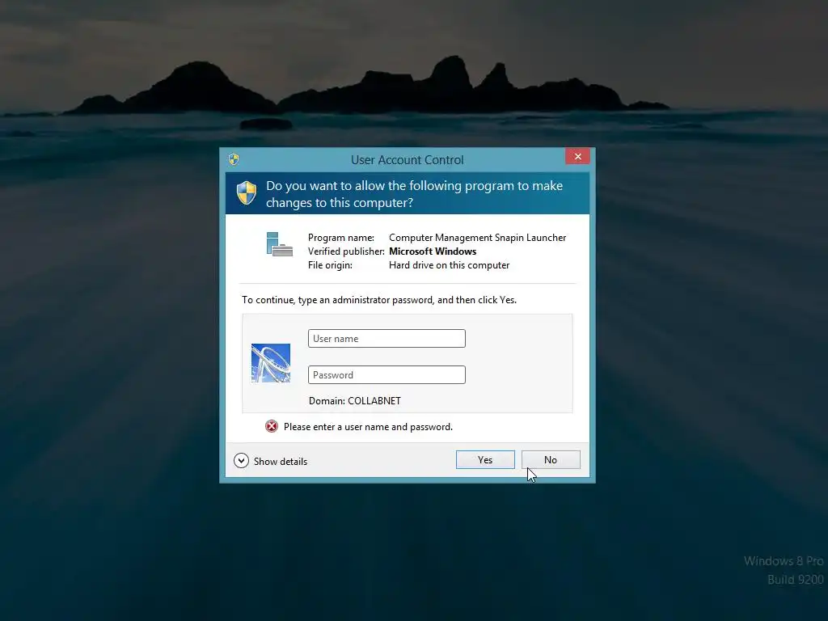Screen dimensions: 828x621
Task: Click the 'Do you want to allow' heading
Action: [x=415, y=194]
